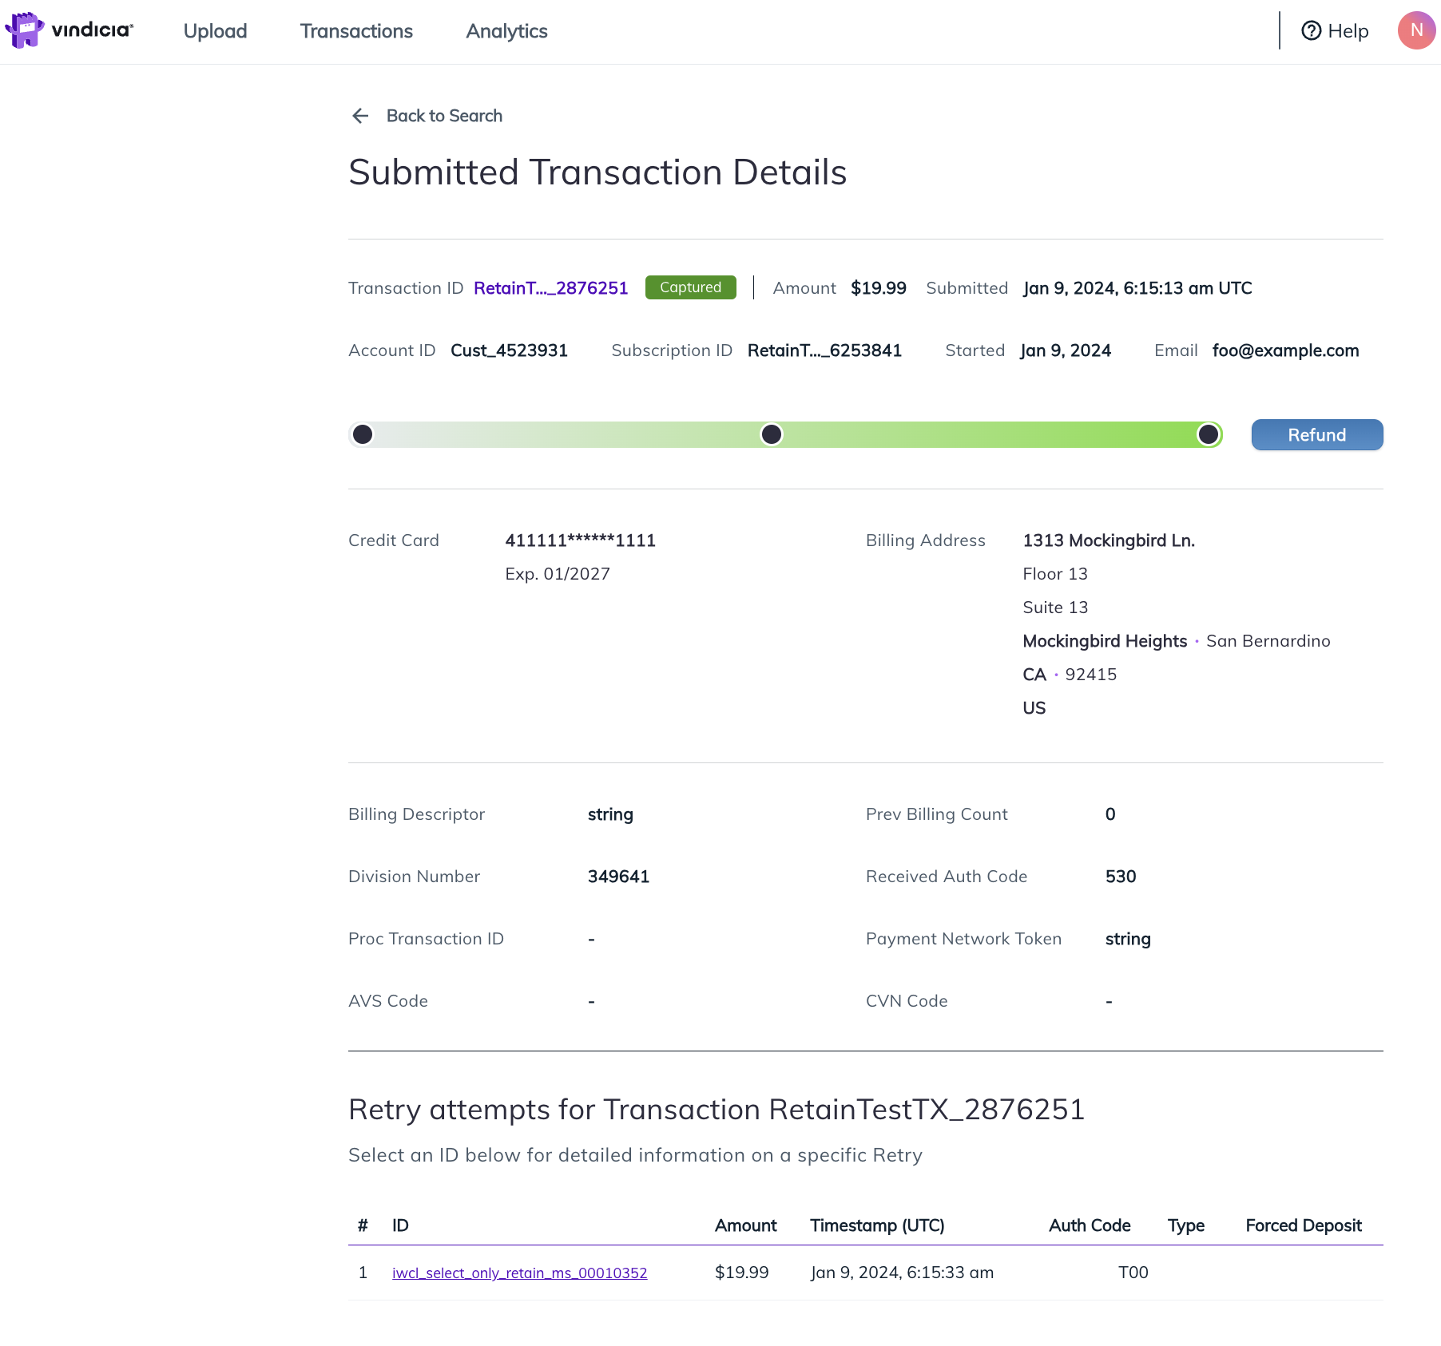Open the user avatar N

pos(1416,30)
